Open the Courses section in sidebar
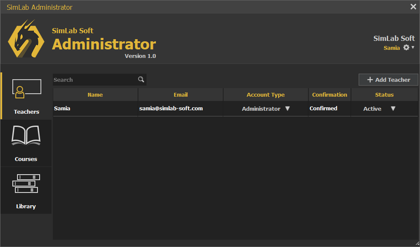Screen dimensions: 420x247 [x=26, y=144]
